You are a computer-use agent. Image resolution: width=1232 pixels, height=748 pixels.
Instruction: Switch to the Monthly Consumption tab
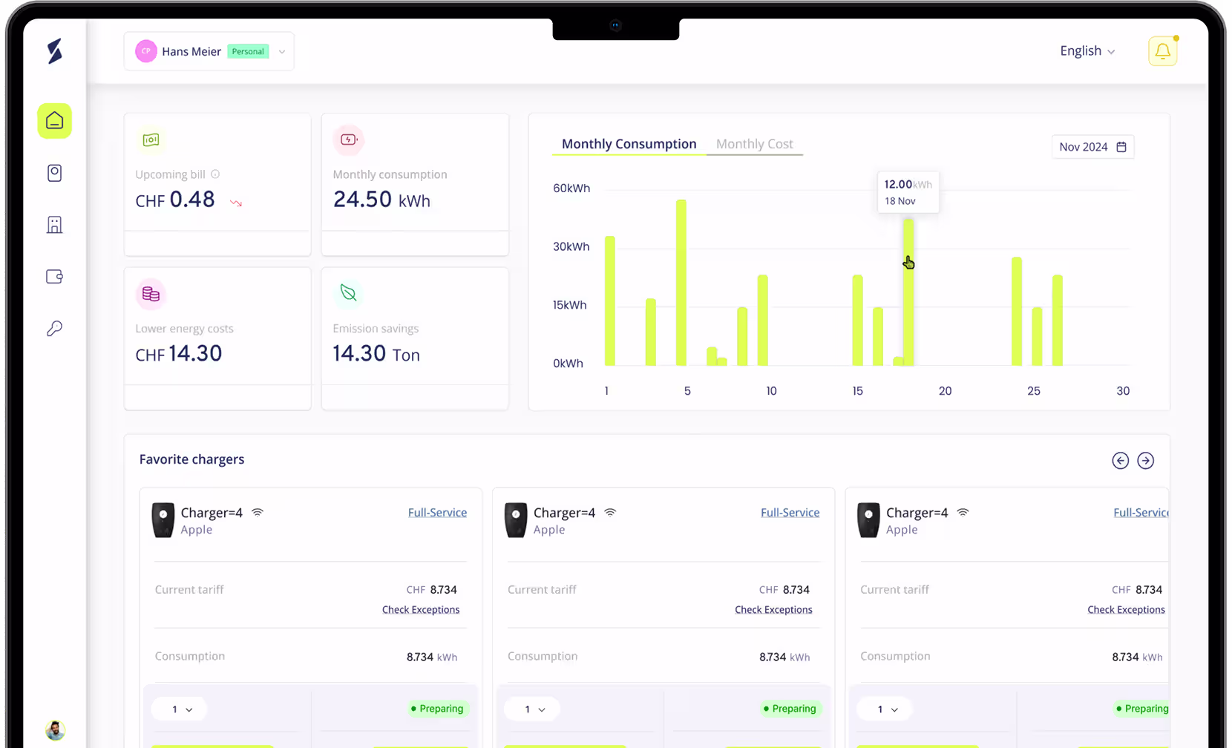pyautogui.click(x=629, y=144)
